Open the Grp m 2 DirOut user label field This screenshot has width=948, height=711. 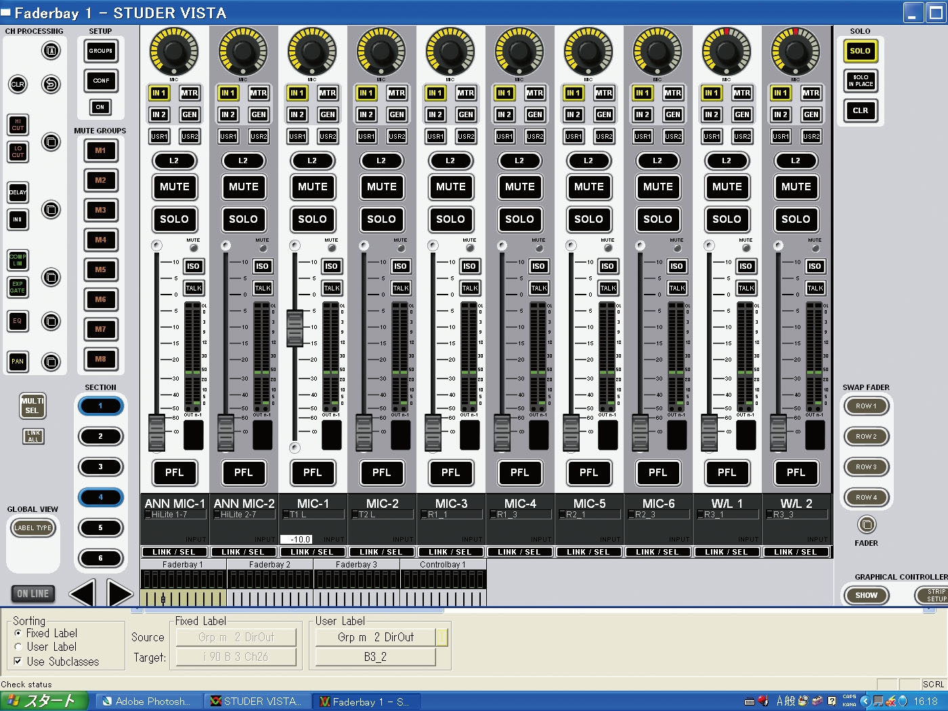[x=376, y=637]
